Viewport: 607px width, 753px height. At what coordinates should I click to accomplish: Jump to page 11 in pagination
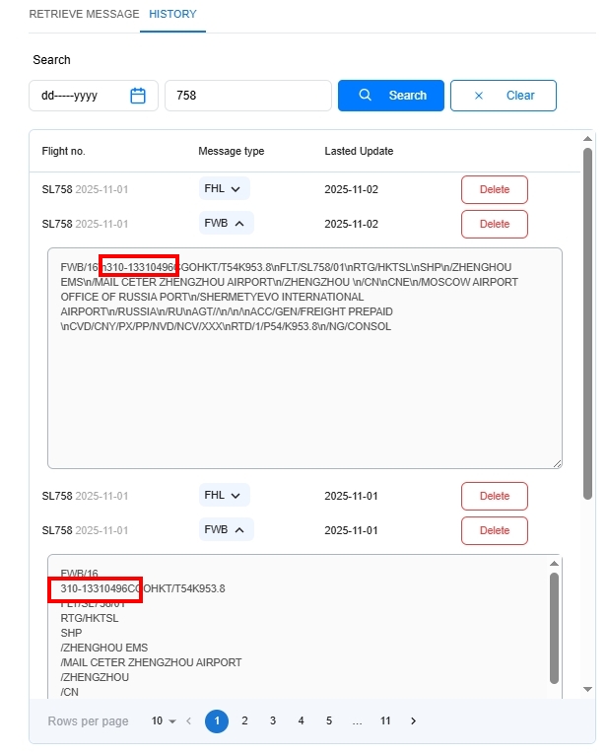tap(385, 721)
